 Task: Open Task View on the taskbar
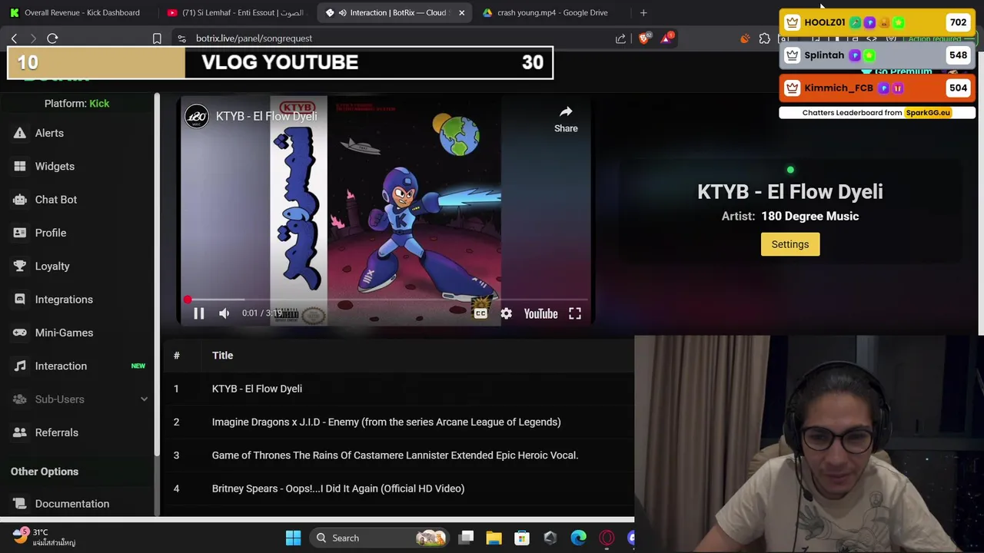coord(466,538)
